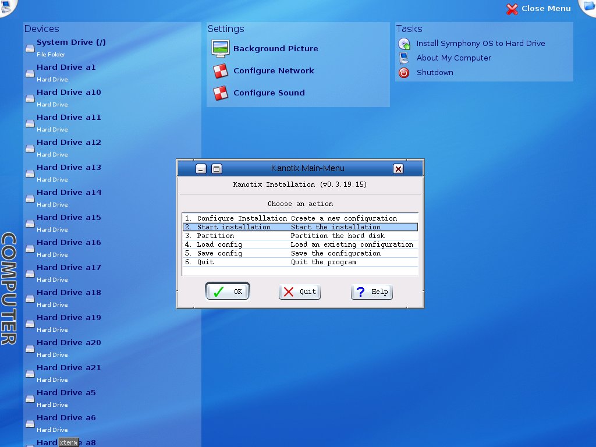
Task: Open Hard Drive a10 link
Action: pyautogui.click(x=69, y=93)
